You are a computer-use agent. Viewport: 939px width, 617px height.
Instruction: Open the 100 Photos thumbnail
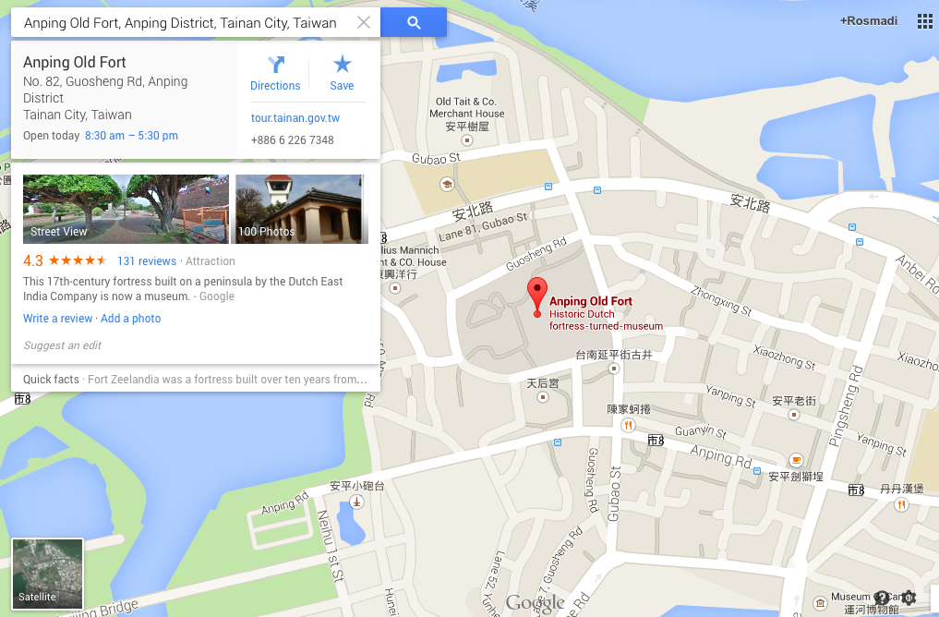pos(301,209)
